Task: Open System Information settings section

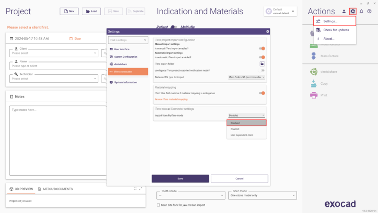Action: [128, 82]
